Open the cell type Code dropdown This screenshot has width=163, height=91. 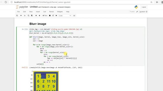65,16
